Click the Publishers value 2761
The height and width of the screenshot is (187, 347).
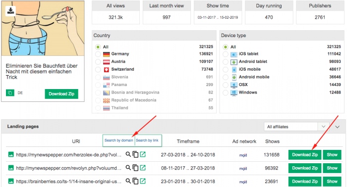pos(320,17)
